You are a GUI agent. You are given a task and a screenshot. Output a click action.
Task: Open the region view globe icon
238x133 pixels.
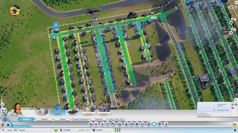4,111
